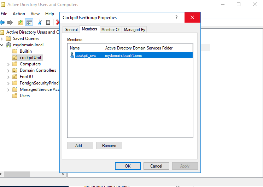The height and width of the screenshot is (187, 263).
Task: Click the dialog help question mark
Action: [x=176, y=17]
